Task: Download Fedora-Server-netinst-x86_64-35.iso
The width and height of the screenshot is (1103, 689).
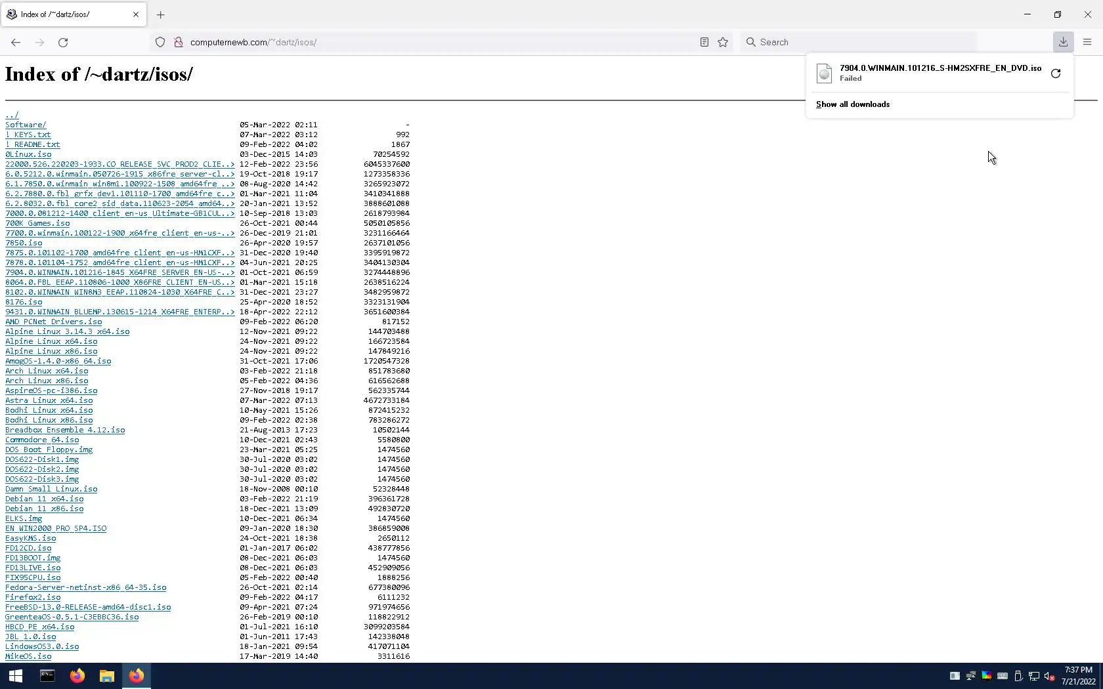Action: pyautogui.click(x=86, y=587)
